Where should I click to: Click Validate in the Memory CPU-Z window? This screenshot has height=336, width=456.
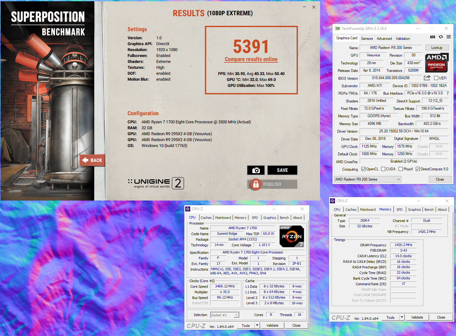click(x=417, y=317)
